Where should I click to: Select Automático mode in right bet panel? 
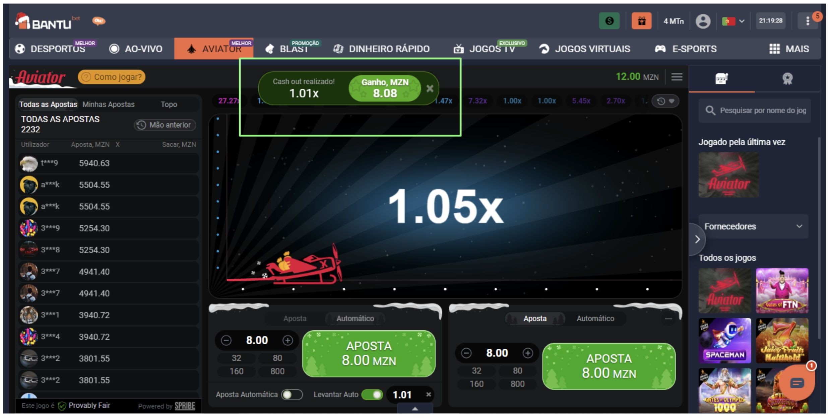click(x=595, y=319)
